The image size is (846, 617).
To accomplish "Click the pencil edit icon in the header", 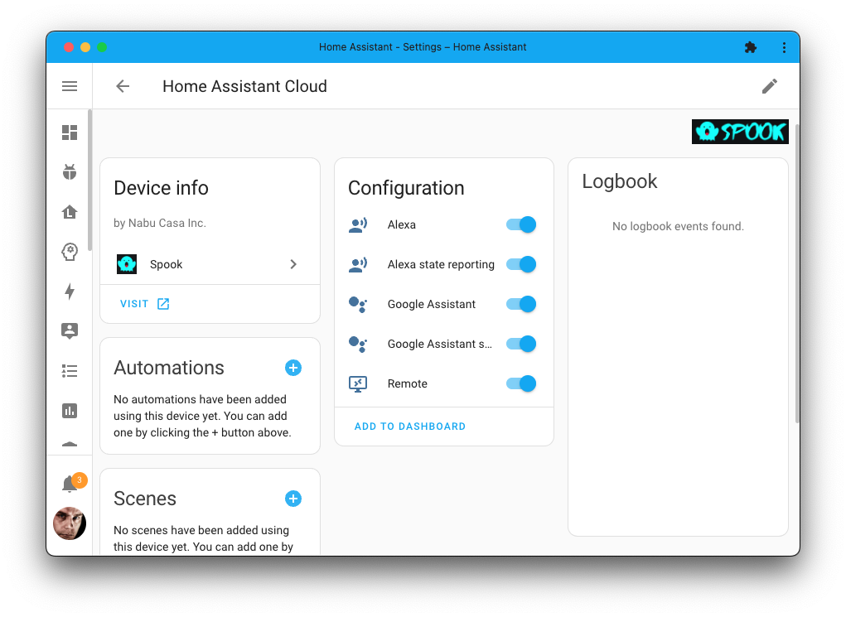I will (769, 85).
